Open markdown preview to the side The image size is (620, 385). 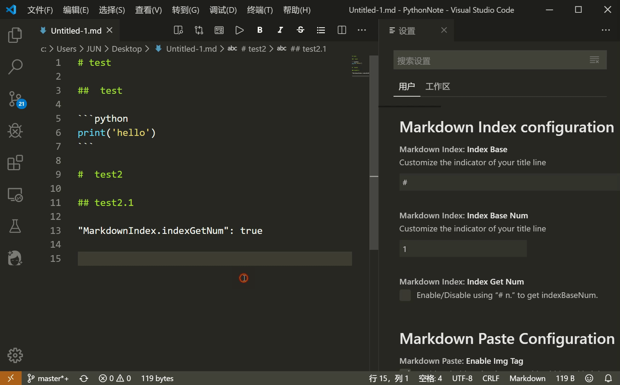tap(178, 30)
